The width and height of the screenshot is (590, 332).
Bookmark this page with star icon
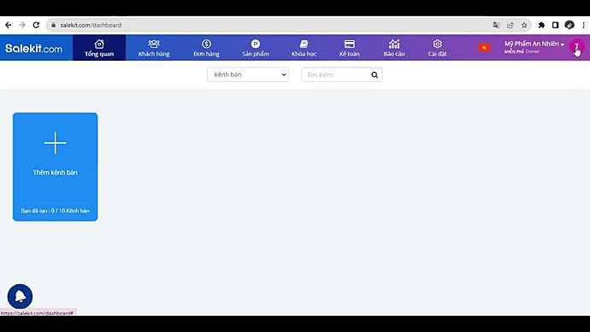(524, 25)
